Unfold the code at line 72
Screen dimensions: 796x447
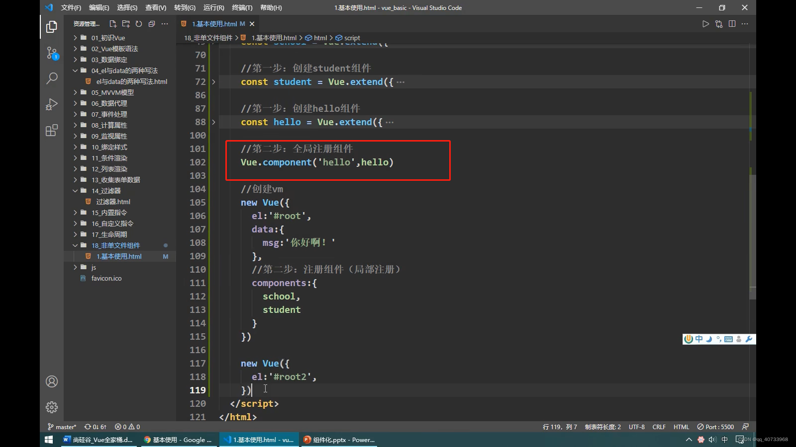coord(213,82)
